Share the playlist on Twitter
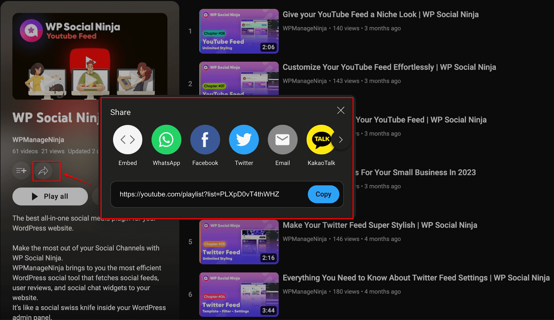The image size is (554, 320). pyautogui.click(x=244, y=140)
